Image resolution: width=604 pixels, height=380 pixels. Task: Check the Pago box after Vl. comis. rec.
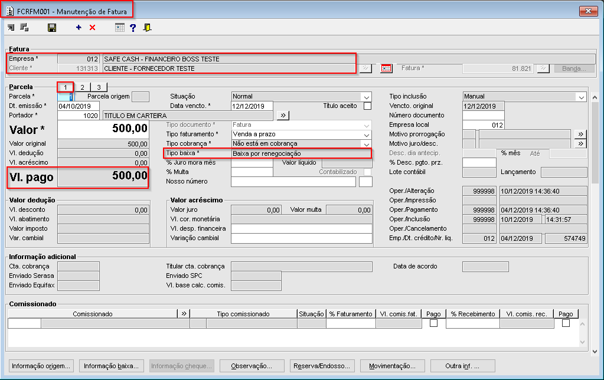[566, 323]
